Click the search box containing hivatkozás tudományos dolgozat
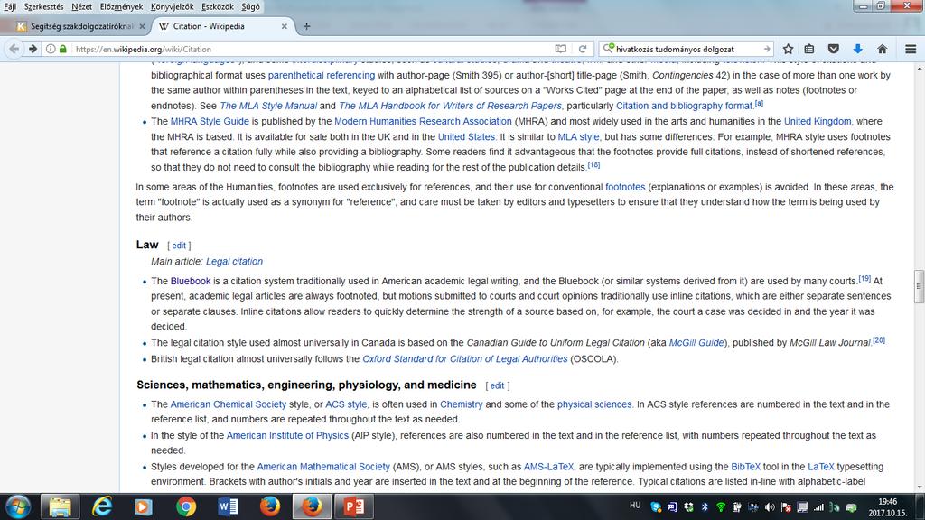 pyautogui.click(x=687, y=49)
